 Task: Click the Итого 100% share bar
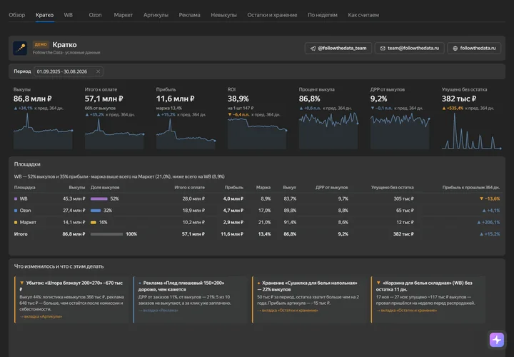coord(106,234)
